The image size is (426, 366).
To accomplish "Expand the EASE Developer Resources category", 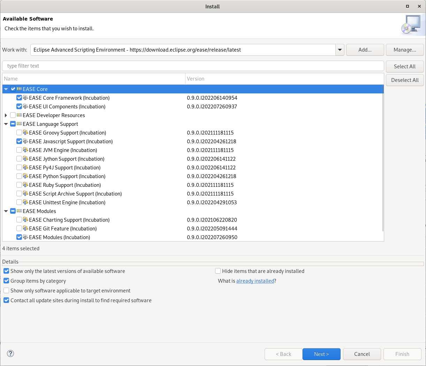I will point(6,115).
